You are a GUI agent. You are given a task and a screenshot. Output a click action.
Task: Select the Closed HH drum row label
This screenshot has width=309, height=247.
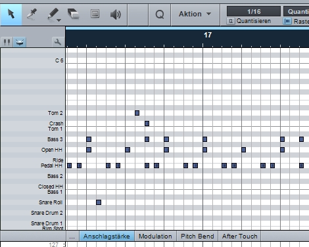click(x=51, y=187)
